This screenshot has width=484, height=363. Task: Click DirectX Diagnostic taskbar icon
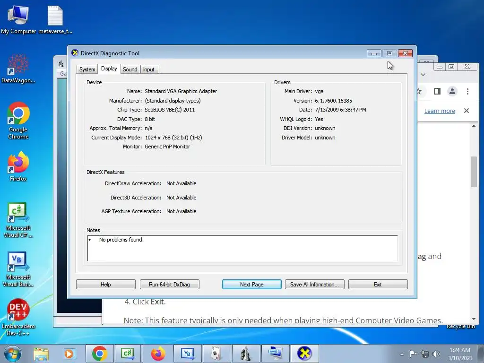pos(305,354)
